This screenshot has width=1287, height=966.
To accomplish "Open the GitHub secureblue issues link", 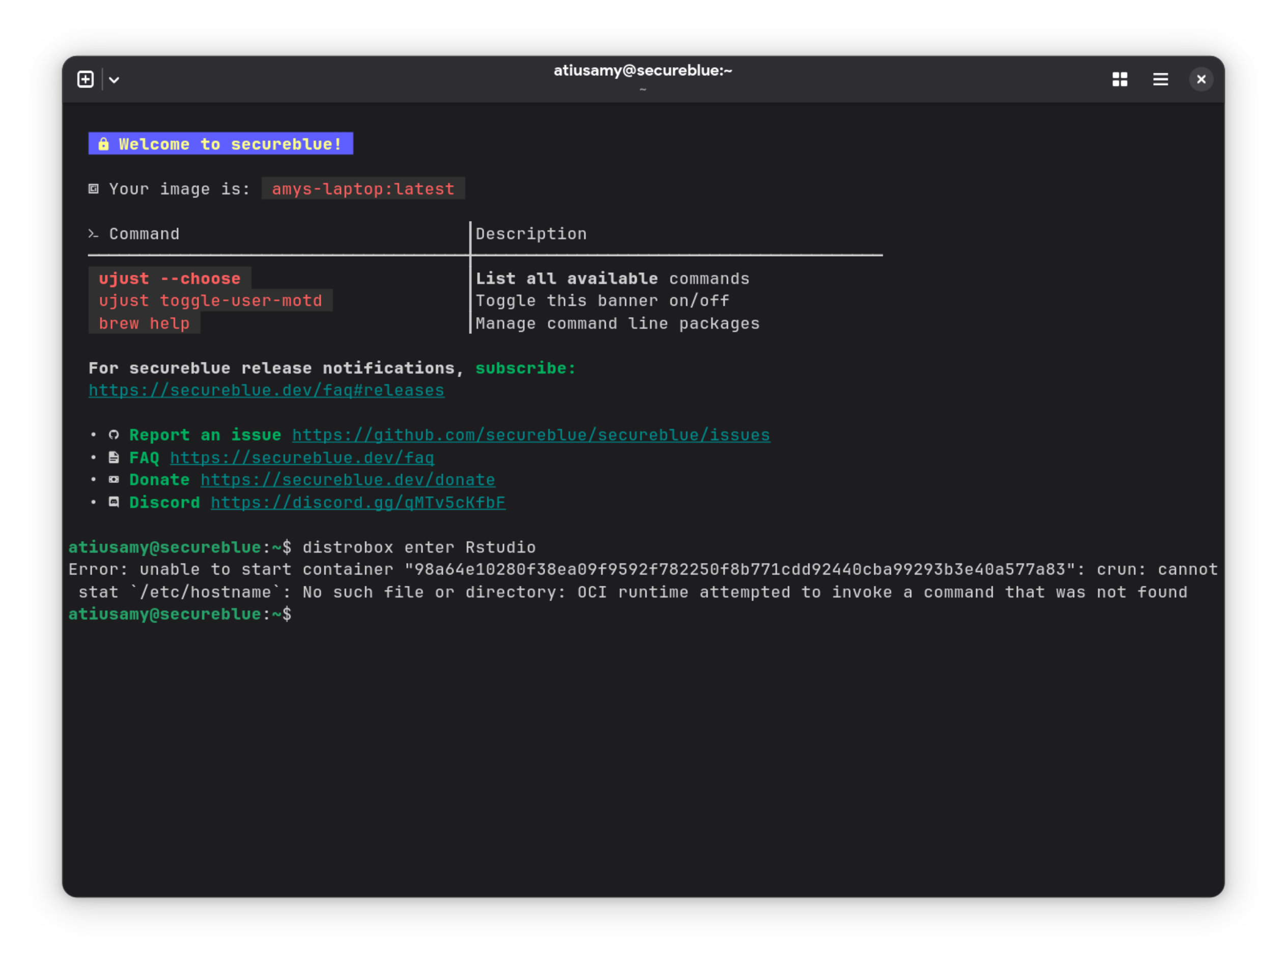I will tap(530, 435).
